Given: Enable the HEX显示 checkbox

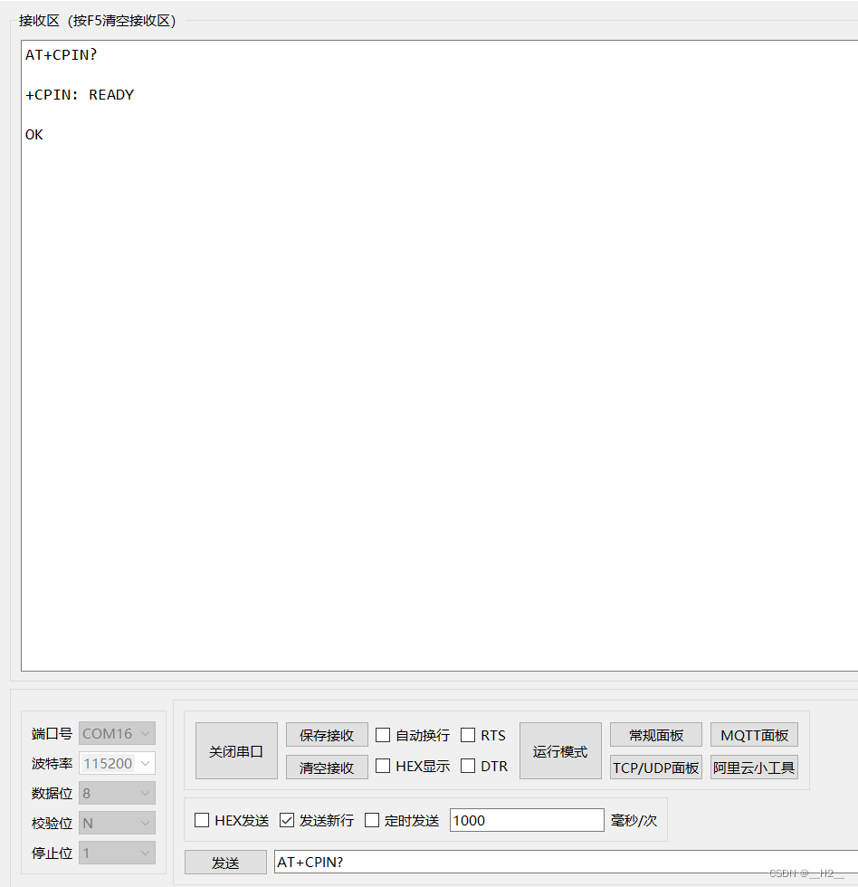Looking at the screenshot, I should tap(383, 766).
